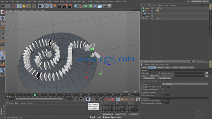The image size is (212, 119).
Task: Select the Scale tool
Action: (x=24, y=6)
